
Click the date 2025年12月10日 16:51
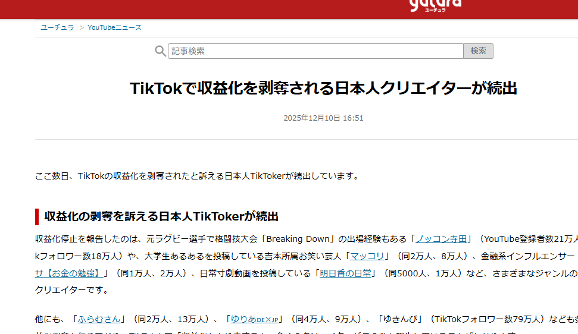coord(323,118)
